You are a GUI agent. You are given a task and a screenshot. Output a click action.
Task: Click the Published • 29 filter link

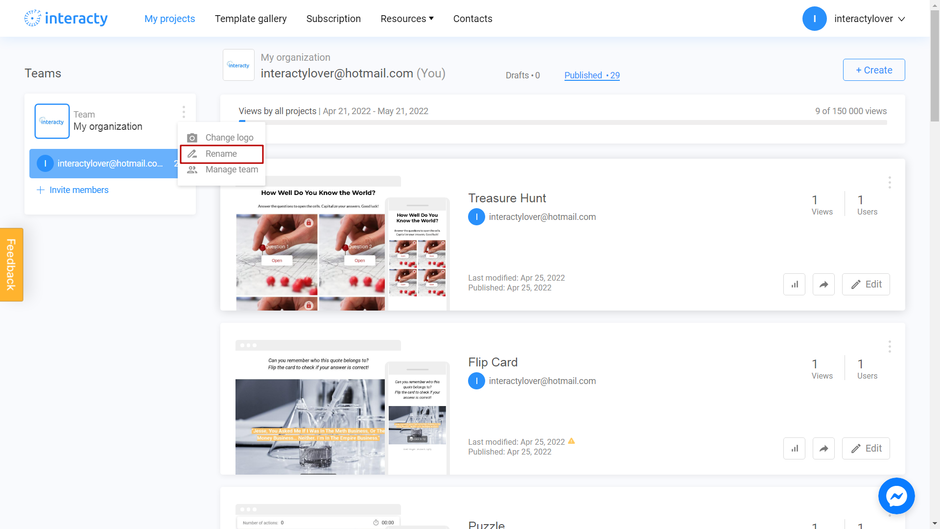click(x=591, y=75)
